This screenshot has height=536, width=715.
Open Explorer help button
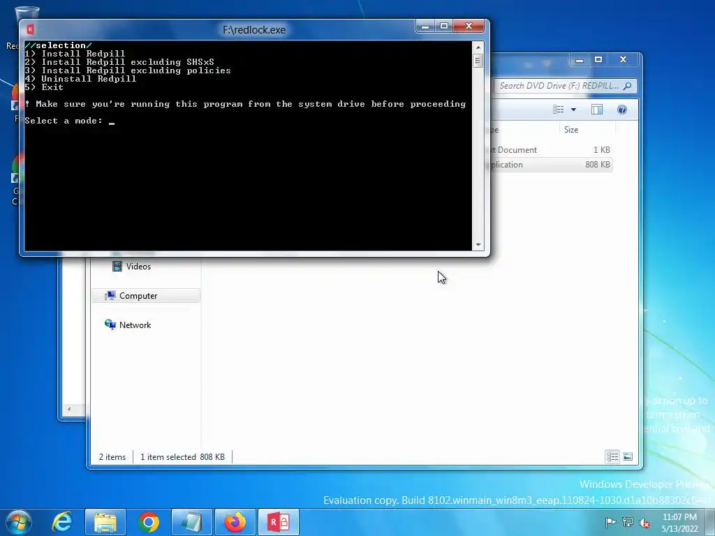(622, 110)
